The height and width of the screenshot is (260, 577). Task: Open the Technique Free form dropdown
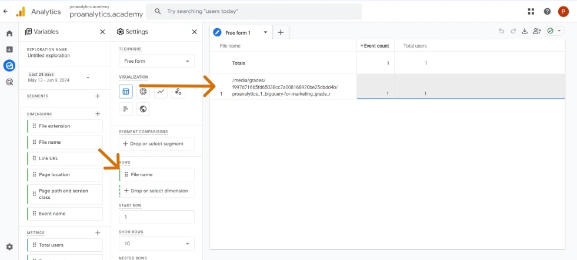[157, 61]
